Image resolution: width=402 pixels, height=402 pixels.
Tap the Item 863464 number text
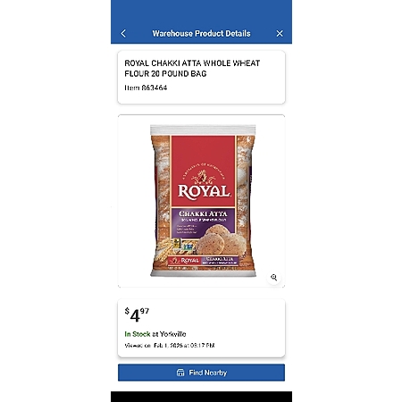[x=146, y=88]
